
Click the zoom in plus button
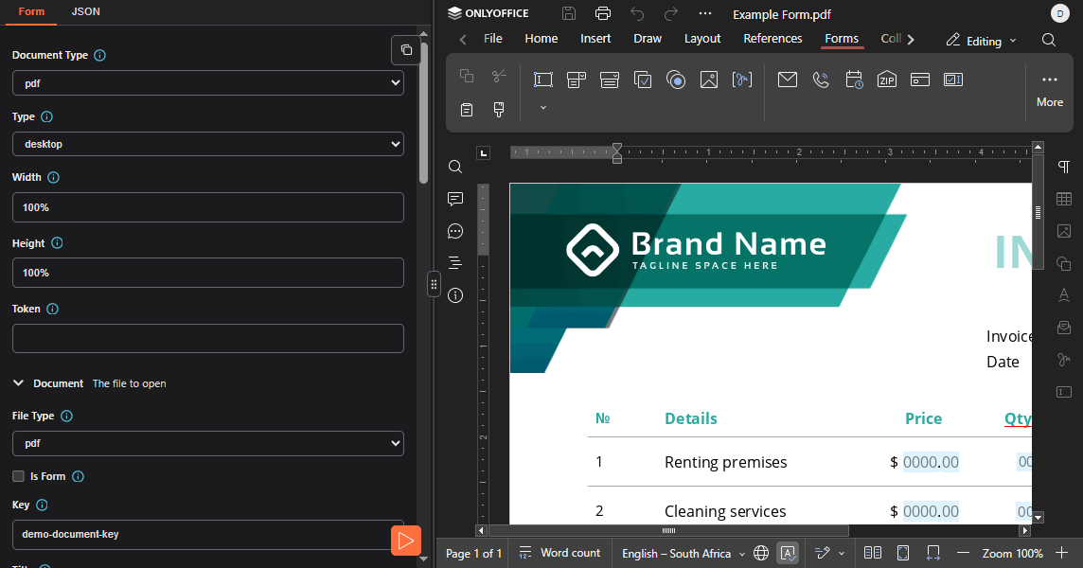point(1062,553)
